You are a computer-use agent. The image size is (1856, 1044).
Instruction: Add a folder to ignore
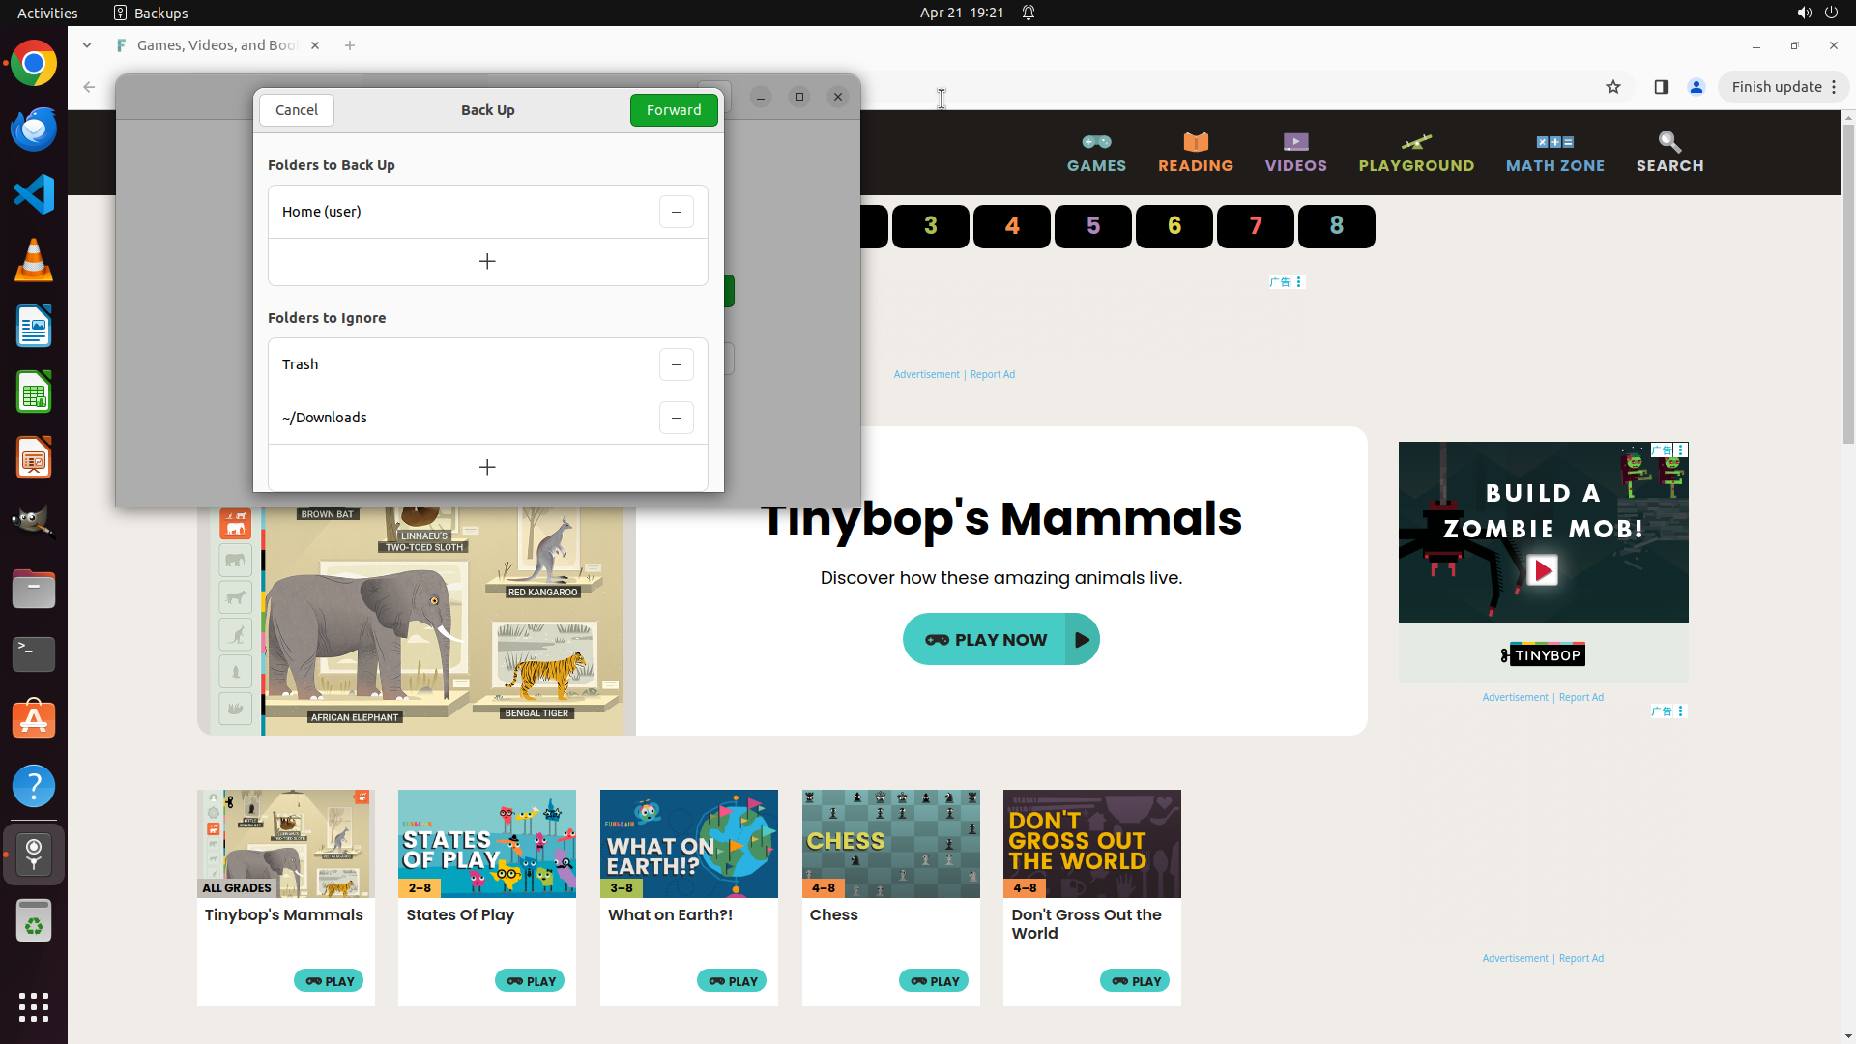[x=487, y=468]
